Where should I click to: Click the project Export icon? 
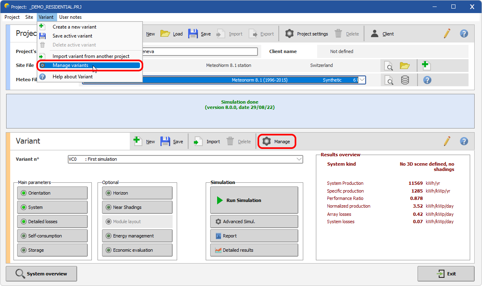tap(253, 33)
